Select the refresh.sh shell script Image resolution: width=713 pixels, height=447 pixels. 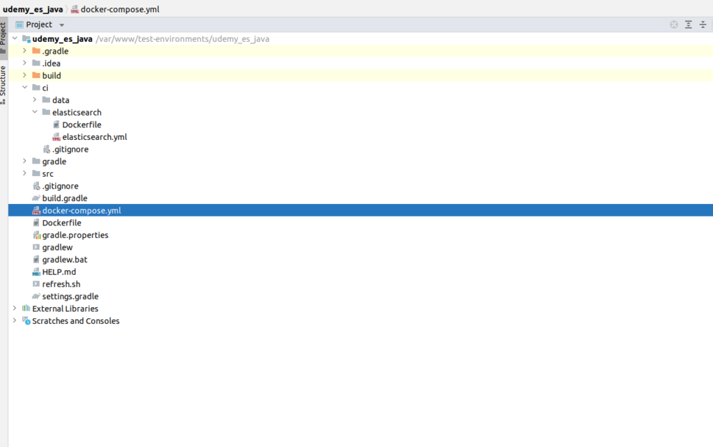coord(61,284)
